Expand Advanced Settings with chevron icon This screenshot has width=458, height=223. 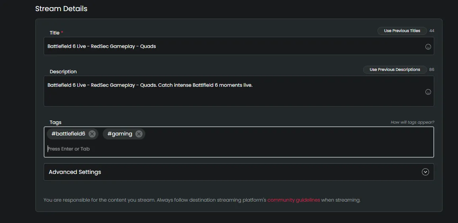pyautogui.click(x=425, y=172)
